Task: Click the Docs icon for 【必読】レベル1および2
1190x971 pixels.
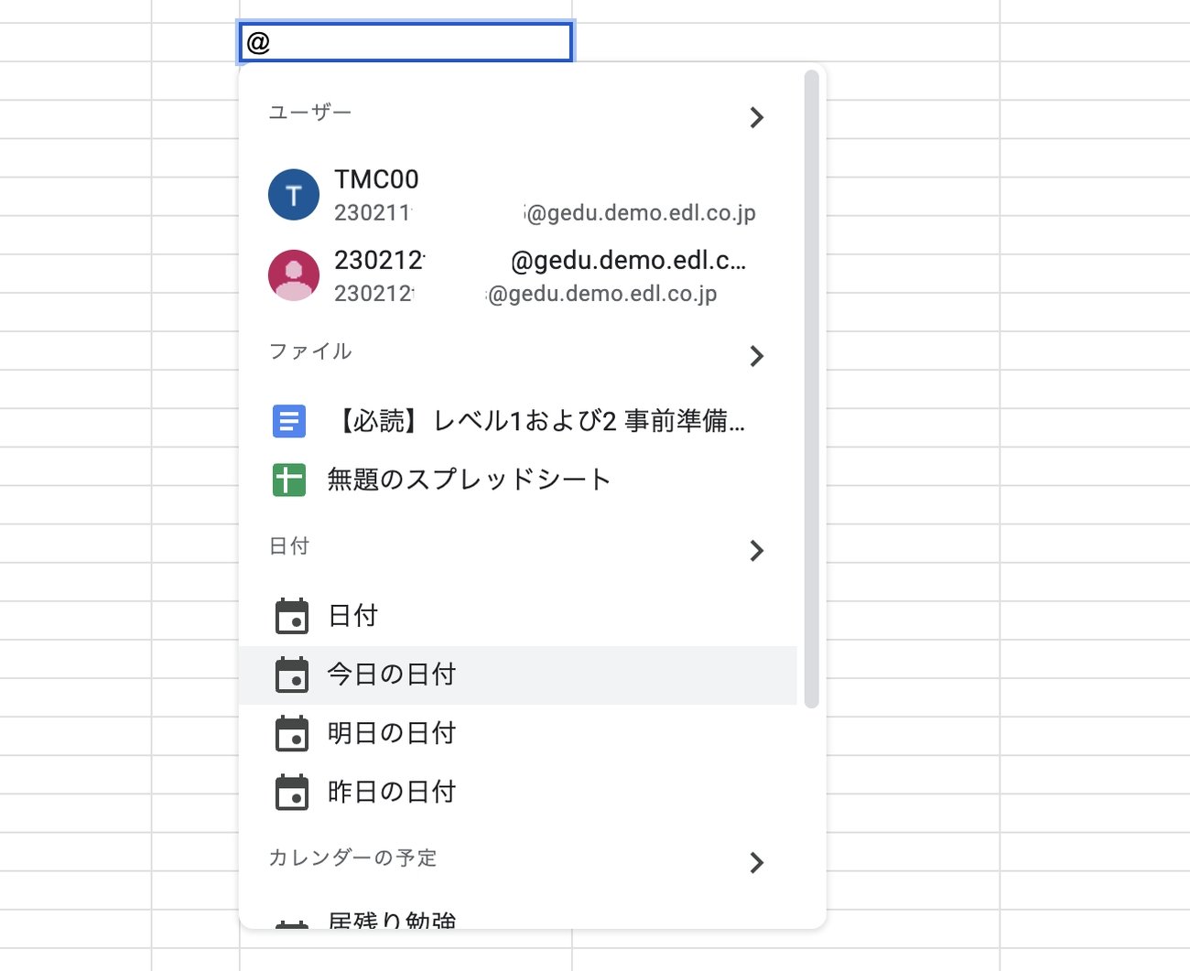Action: [289, 421]
